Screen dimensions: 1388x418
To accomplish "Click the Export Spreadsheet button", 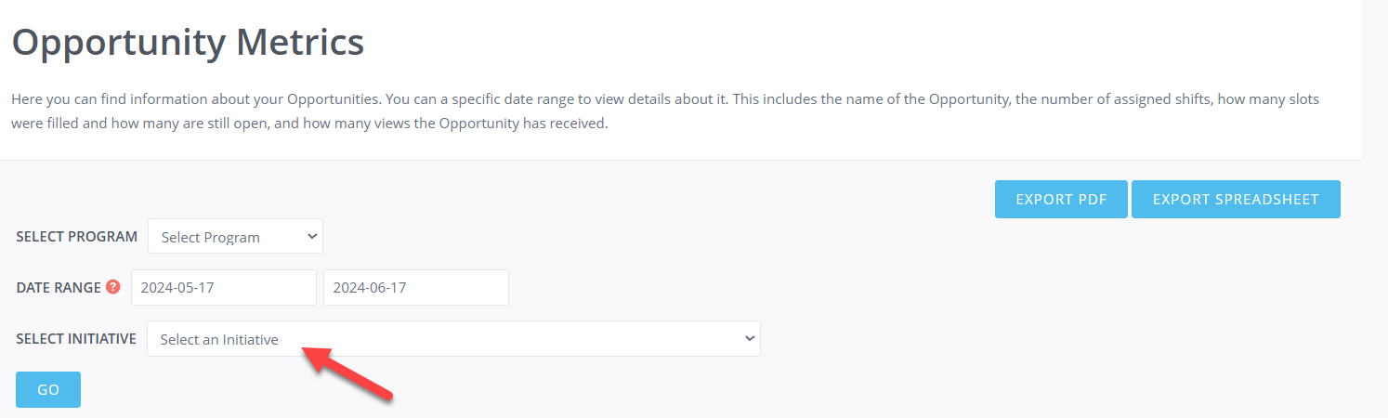I will click(1236, 200).
